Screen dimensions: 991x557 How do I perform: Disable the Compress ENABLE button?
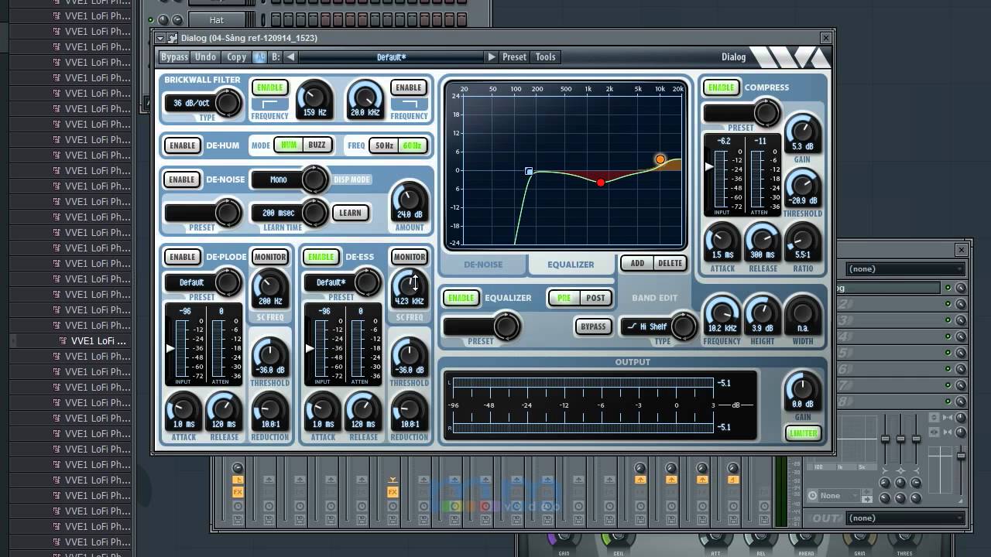pos(721,87)
